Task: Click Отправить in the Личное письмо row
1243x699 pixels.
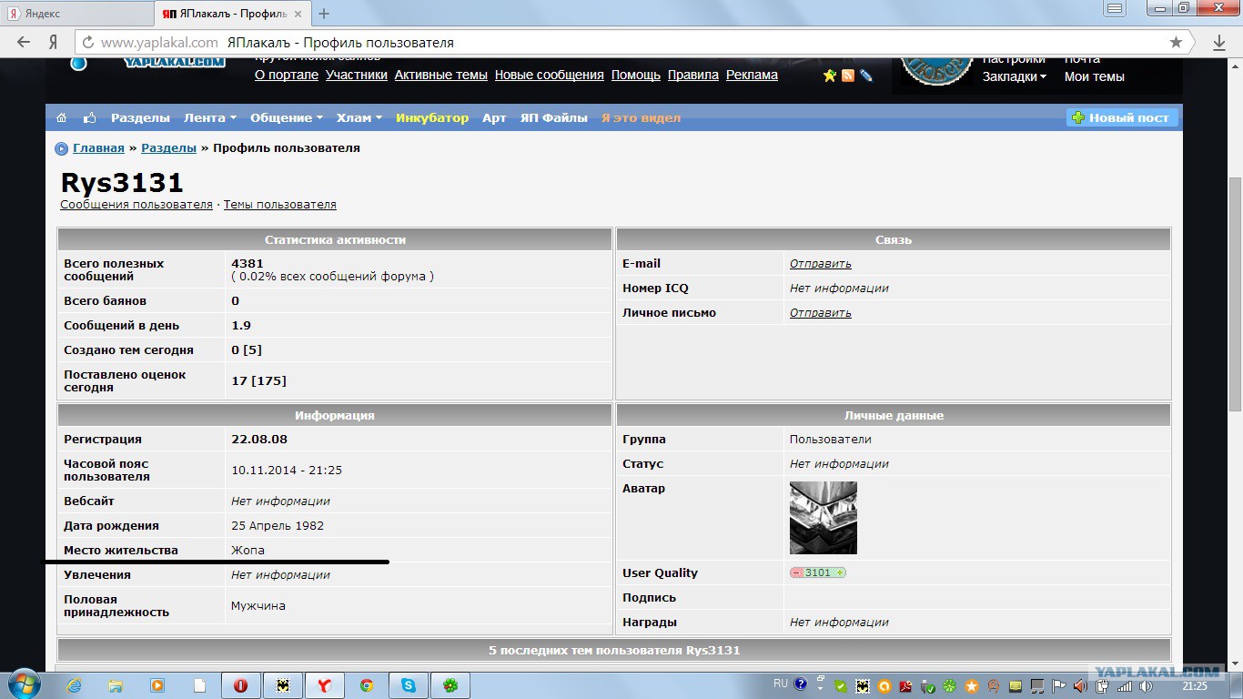Action: 821,312
